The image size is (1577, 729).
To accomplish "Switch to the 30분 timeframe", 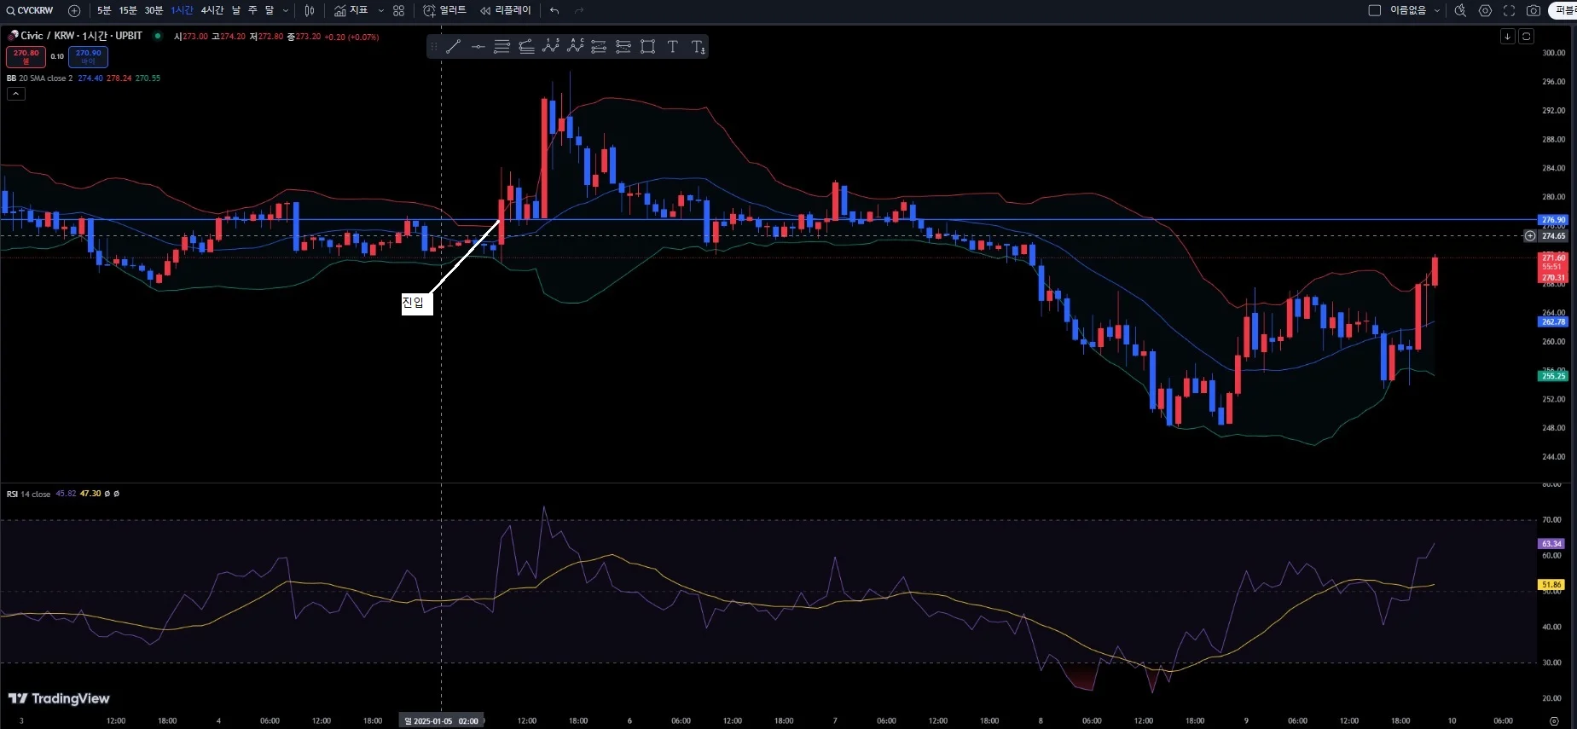I will coord(154,10).
